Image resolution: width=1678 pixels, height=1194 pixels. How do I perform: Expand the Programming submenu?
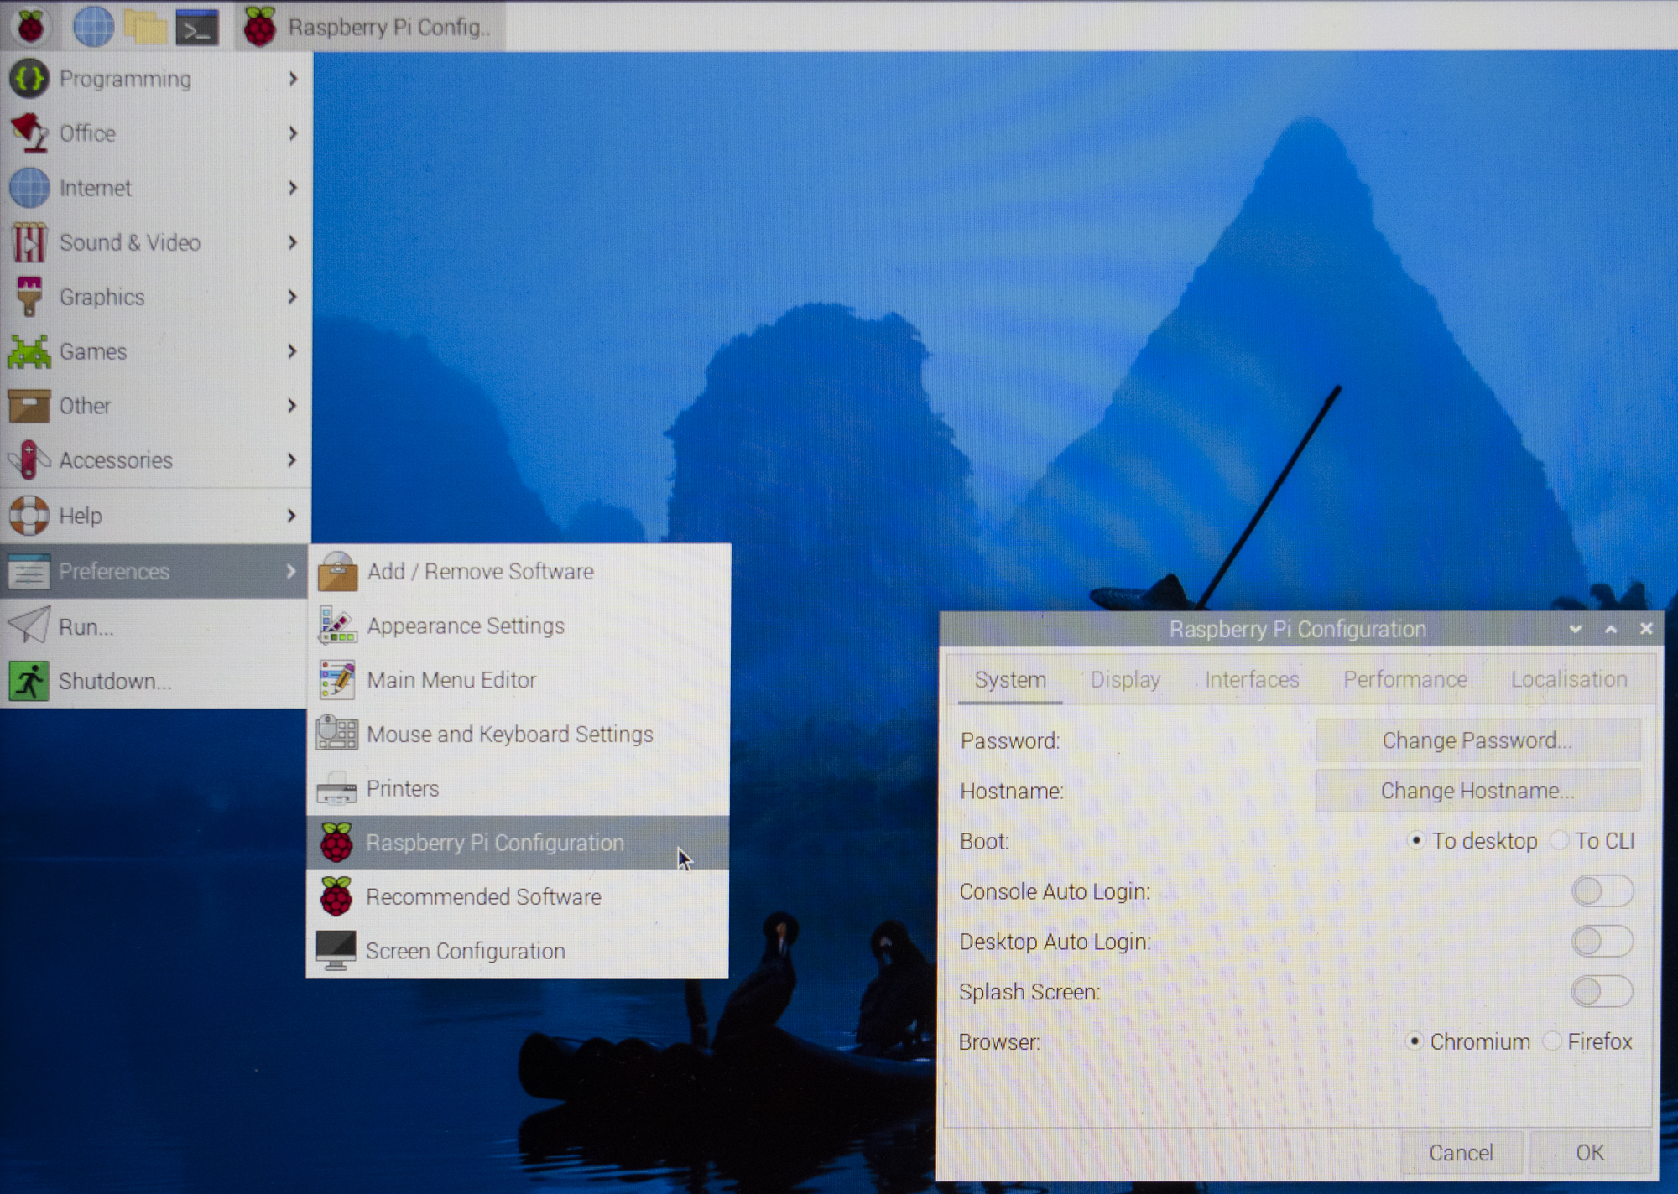[155, 79]
